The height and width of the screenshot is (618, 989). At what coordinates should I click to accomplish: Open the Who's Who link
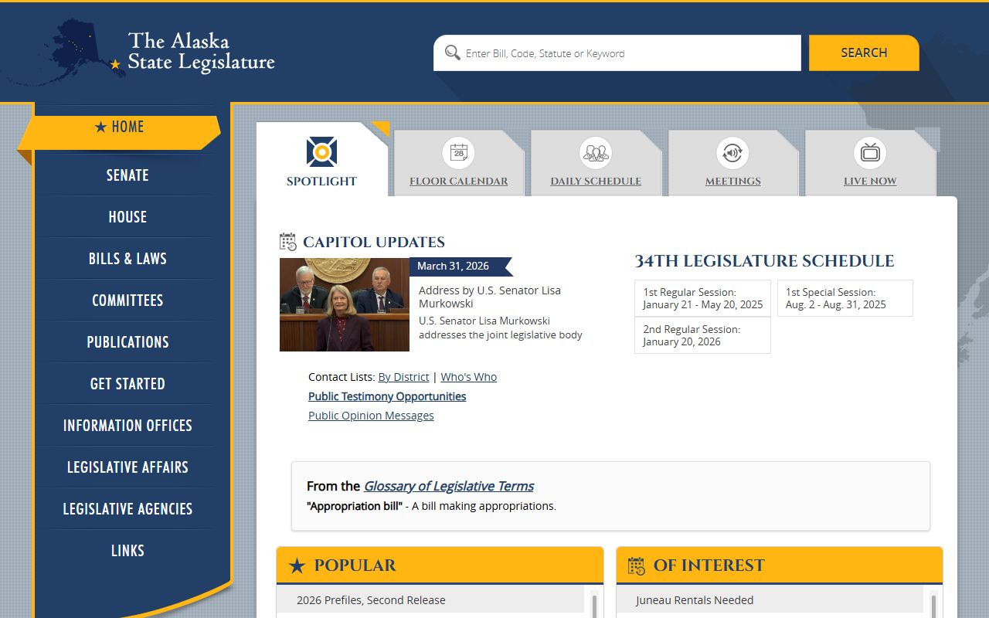[469, 377]
